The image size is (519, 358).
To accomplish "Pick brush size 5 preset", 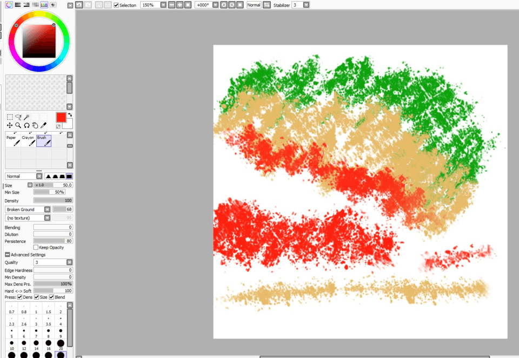I will [11, 333].
